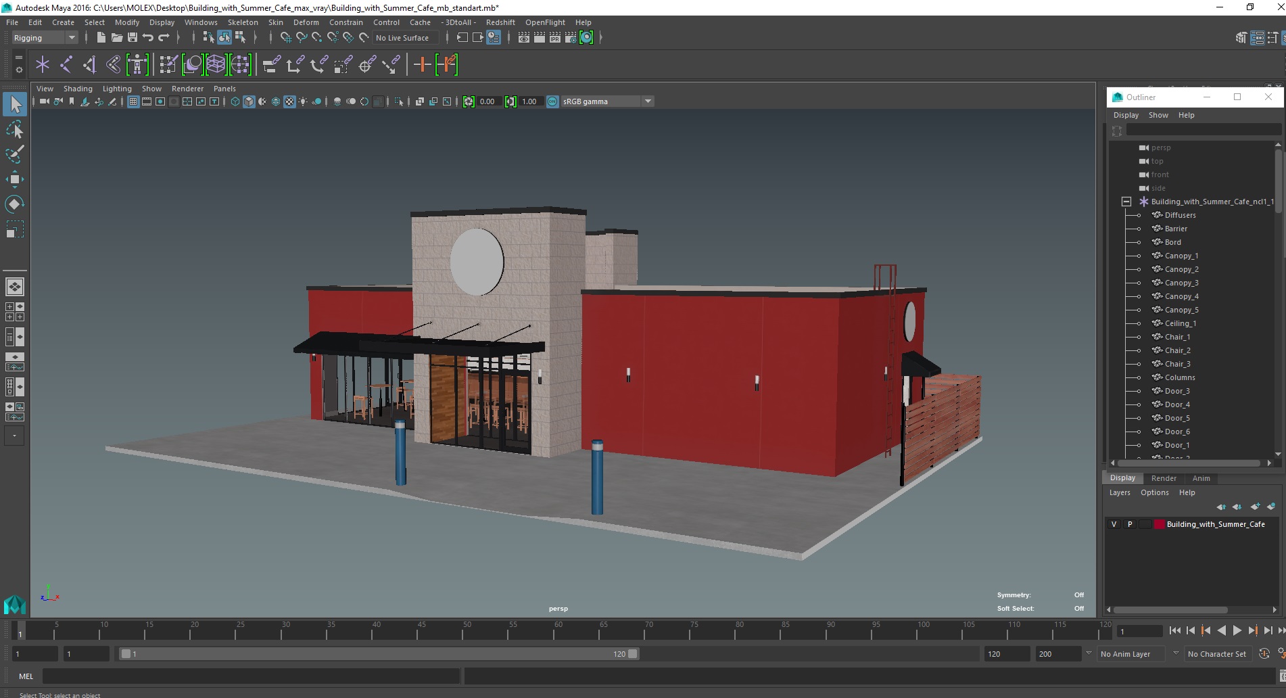Toggle the viewport exposure icon
The height and width of the screenshot is (698, 1286).
pyautogui.click(x=469, y=101)
